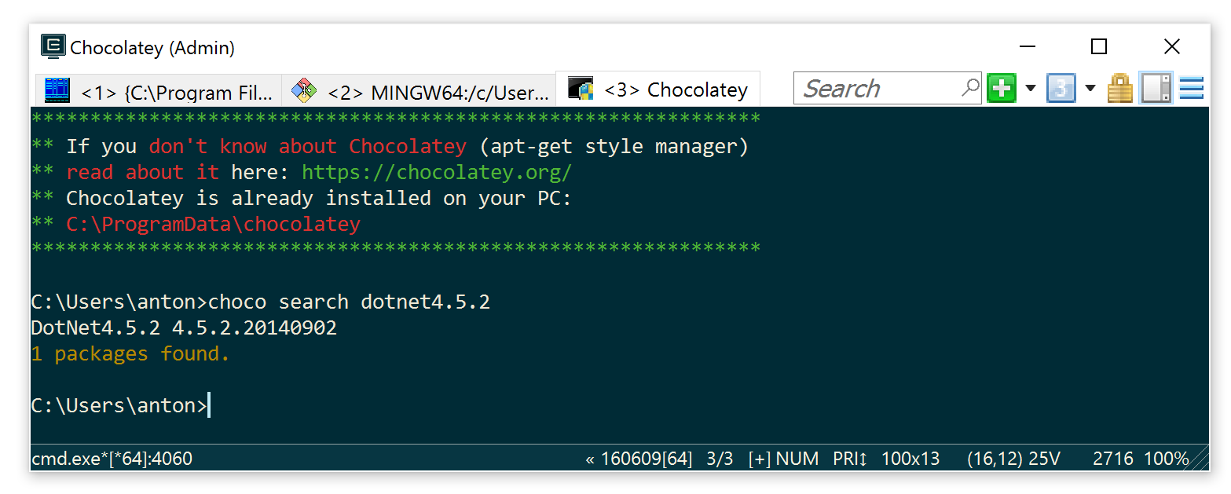Screen dimensions: 1231x494
Task: Open the dropdown arrow beside new console button
Action: point(1030,88)
